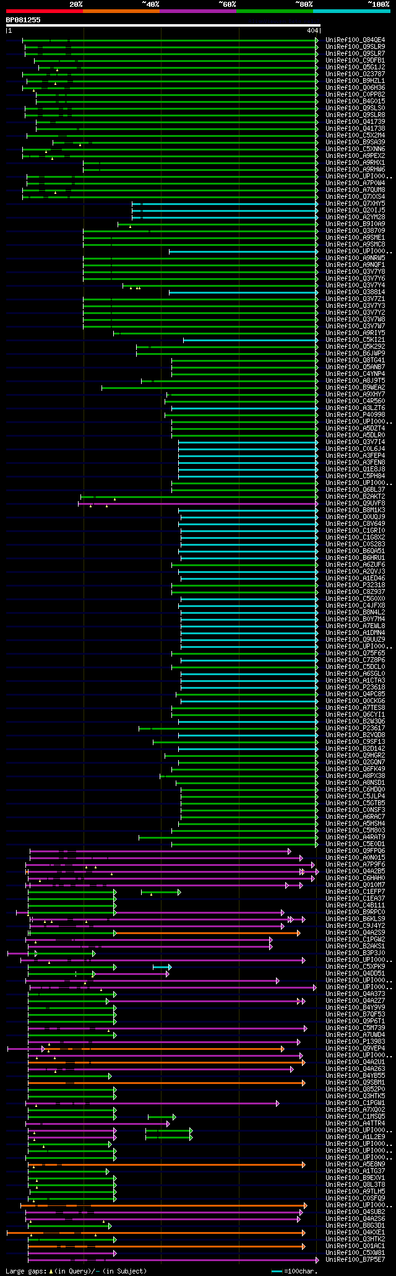Click the UniRef100_Q38709 label
Screen dimensions: 396x1276
point(355,231)
